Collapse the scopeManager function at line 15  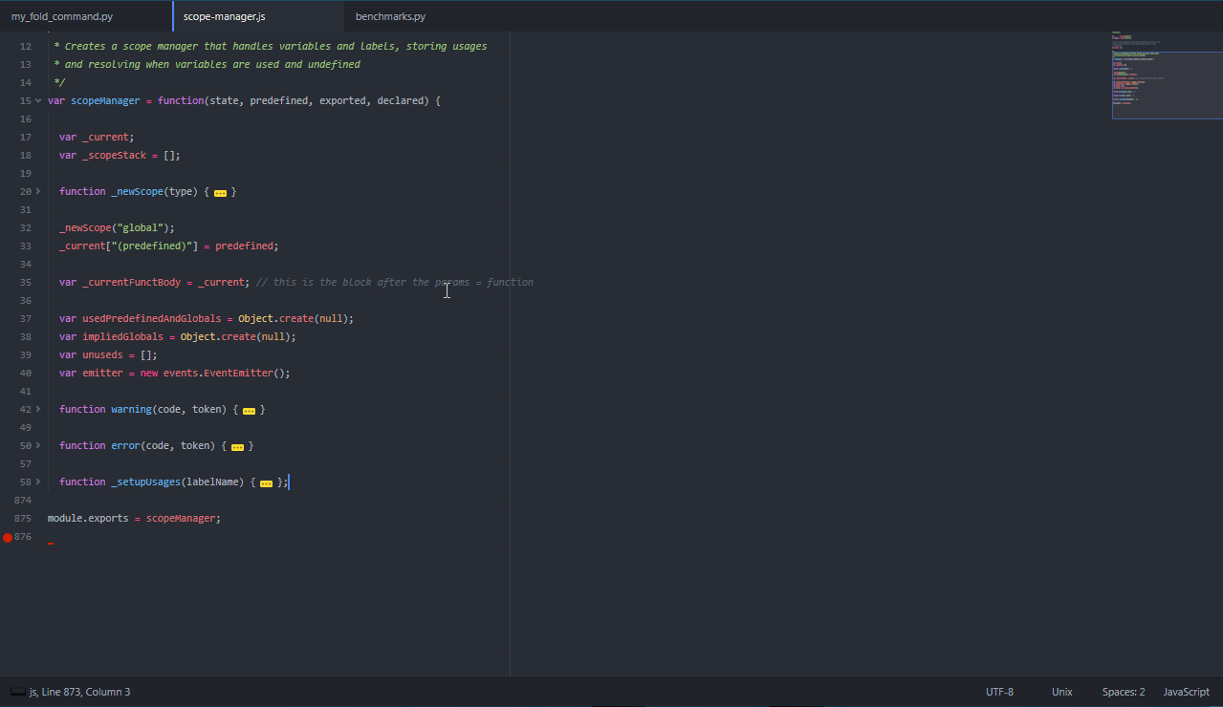[x=38, y=100]
